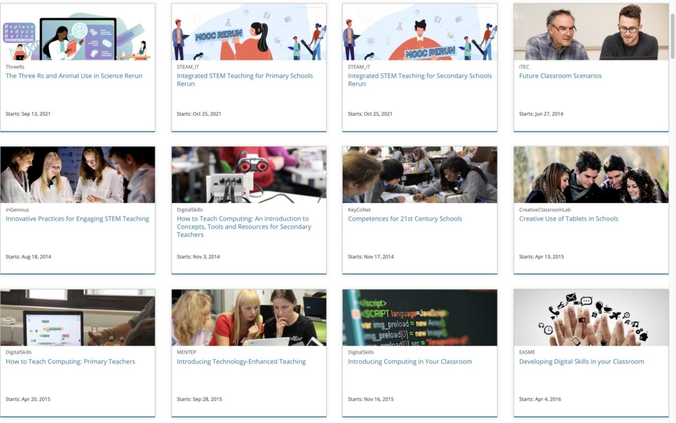Click the KeyCoNet classroom students photo
This screenshot has width=676, height=423.
420,175
